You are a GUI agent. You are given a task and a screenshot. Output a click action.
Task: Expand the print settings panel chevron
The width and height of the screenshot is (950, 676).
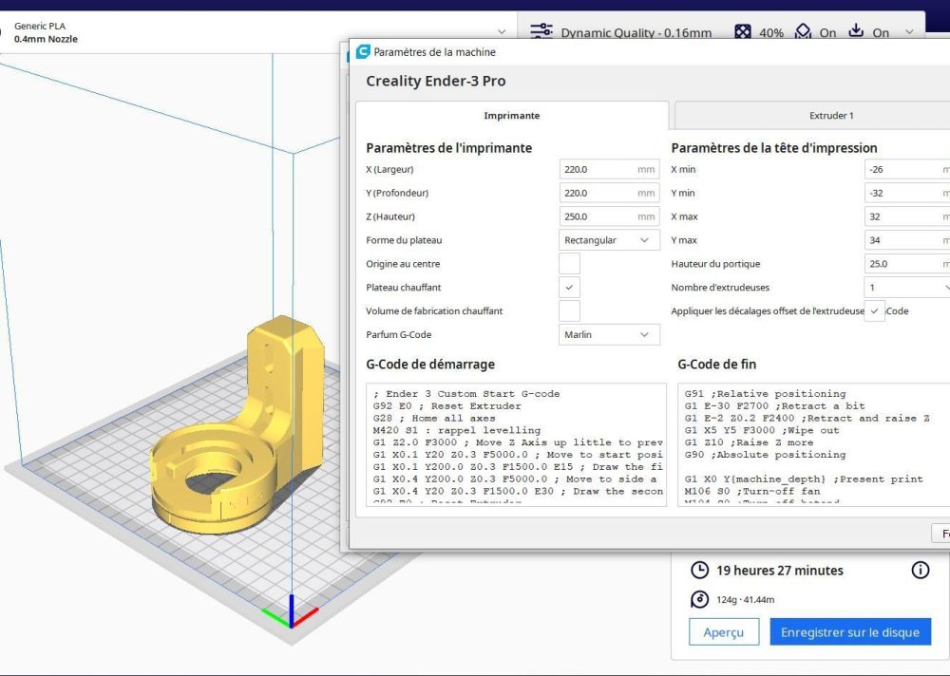[909, 32]
